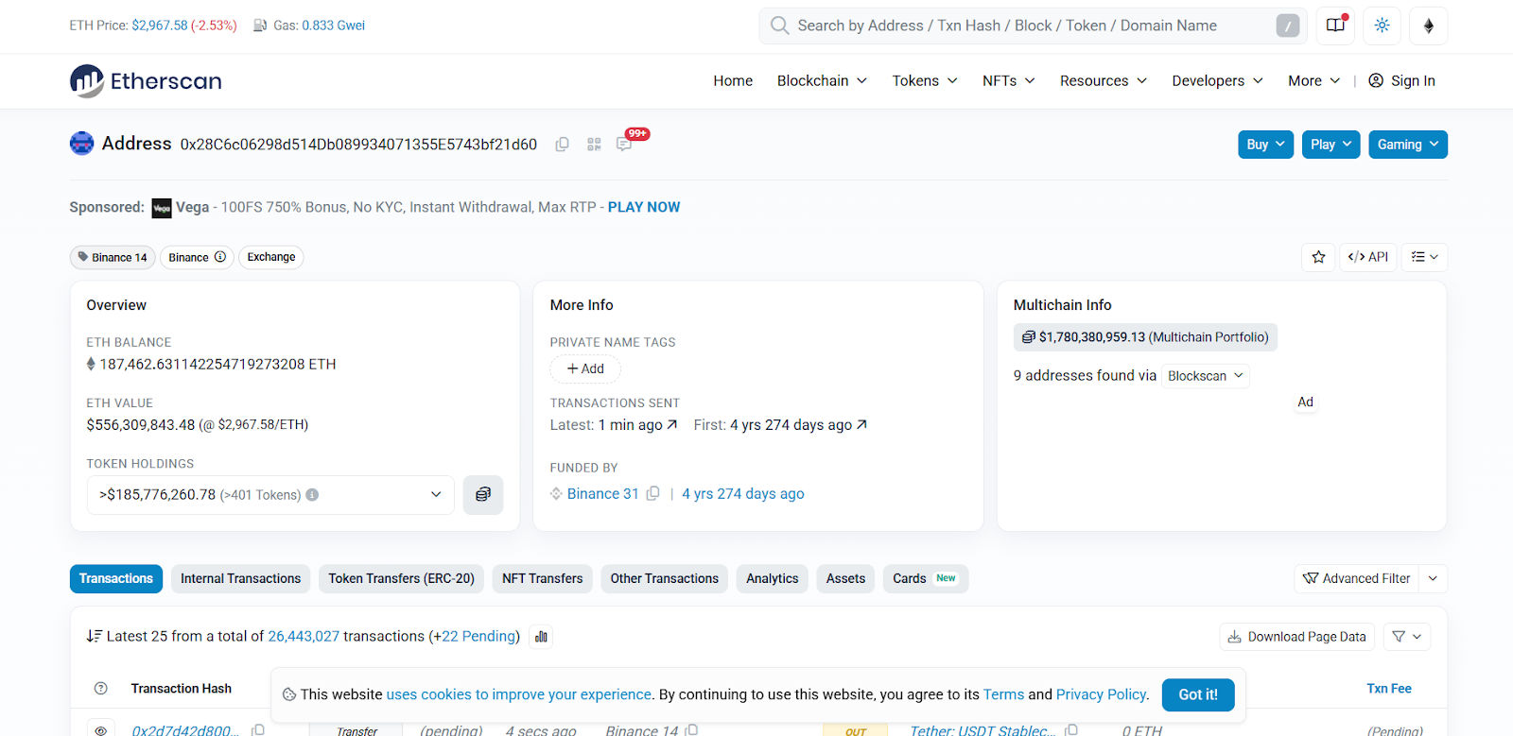Open the Other Transactions tab
1513x736 pixels.
pyautogui.click(x=665, y=579)
